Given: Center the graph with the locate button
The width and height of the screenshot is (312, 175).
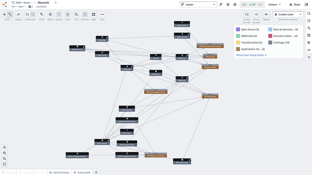Looking at the screenshot, I should pyautogui.click(x=4, y=148).
